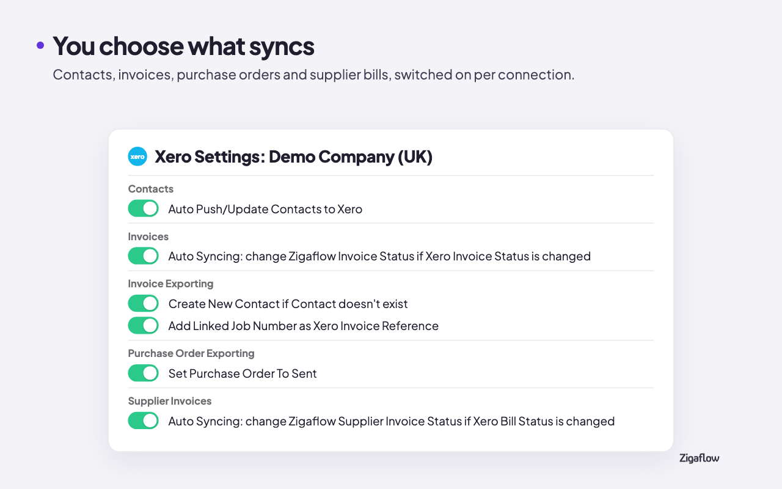
Task: Click the Invoices section label
Action: pyautogui.click(x=148, y=236)
